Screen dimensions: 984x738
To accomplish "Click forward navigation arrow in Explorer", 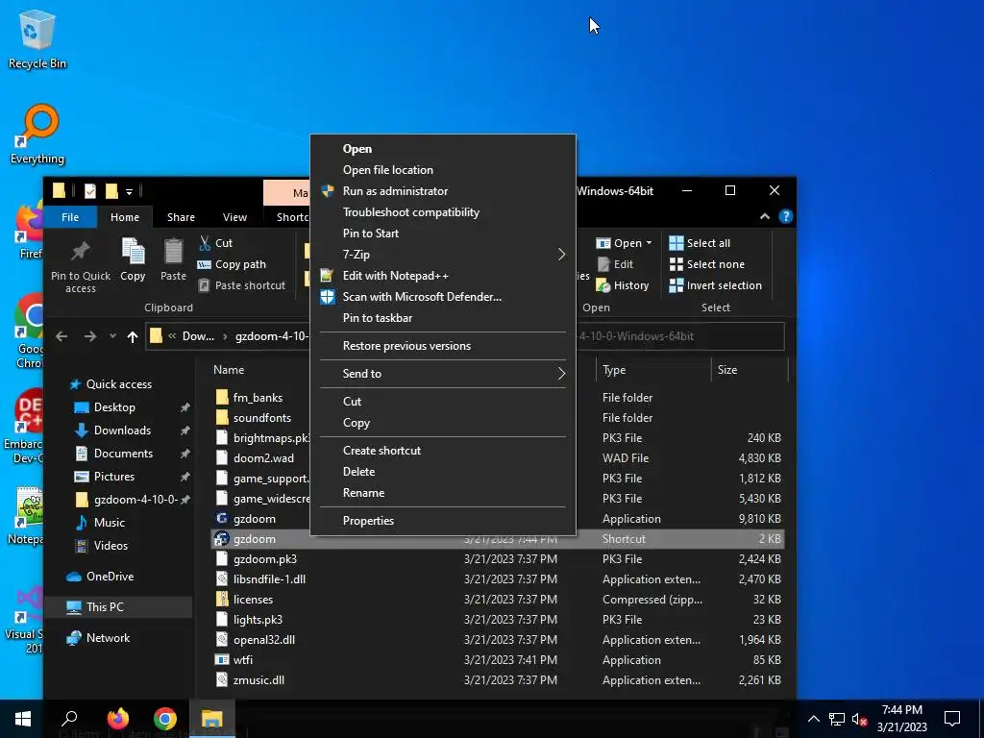I will pos(90,336).
